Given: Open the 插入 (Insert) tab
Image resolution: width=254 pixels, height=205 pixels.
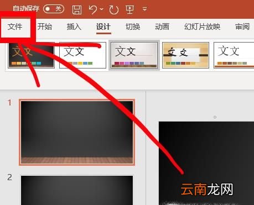Looking at the screenshot, I should (74, 27).
